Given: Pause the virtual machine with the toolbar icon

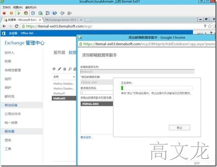Looking at the screenshot, I should tap(11, 13).
